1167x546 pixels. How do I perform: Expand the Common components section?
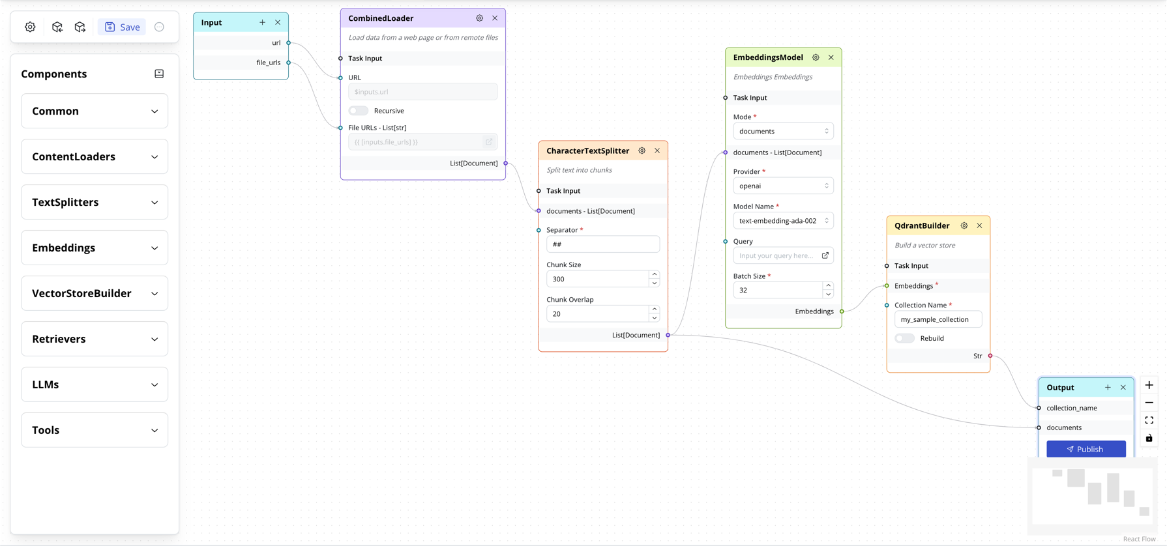point(95,111)
